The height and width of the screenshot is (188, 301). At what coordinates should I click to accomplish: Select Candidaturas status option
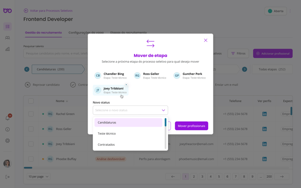[x=107, y=122]
